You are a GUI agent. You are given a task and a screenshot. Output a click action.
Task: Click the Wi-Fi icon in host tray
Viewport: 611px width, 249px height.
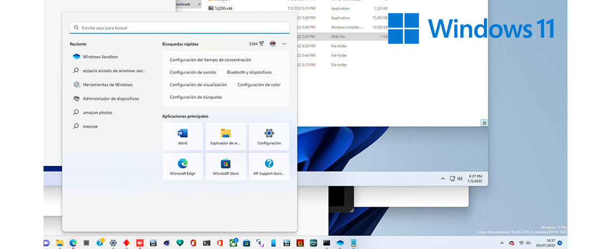(521, 243)
